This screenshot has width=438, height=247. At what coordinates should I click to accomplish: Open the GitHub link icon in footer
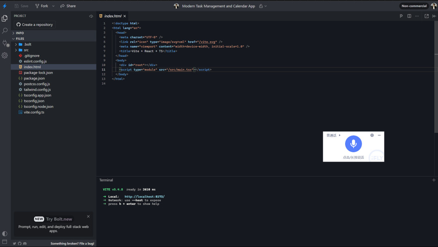pos(19,243)
